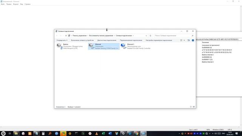Open Notepad's Правка menu
Screen dimensions: 242x136
point(9,4)
